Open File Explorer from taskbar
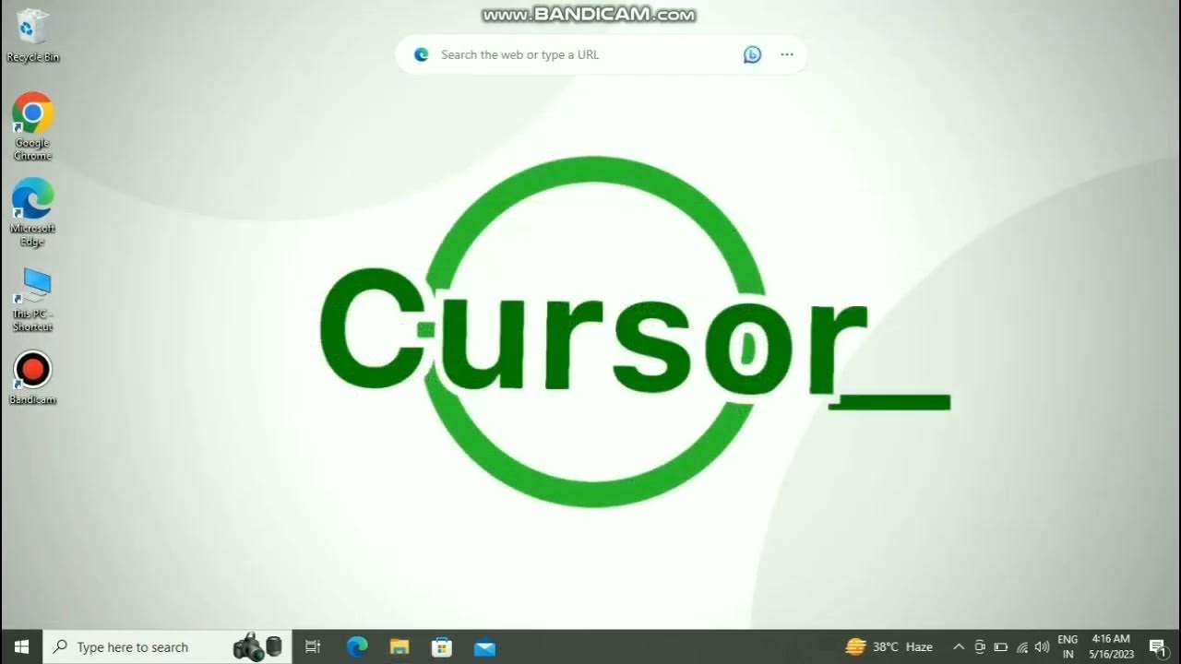The width and height of the screenshot is (1181, 664). pyautogui.click(x=400, y=646)
